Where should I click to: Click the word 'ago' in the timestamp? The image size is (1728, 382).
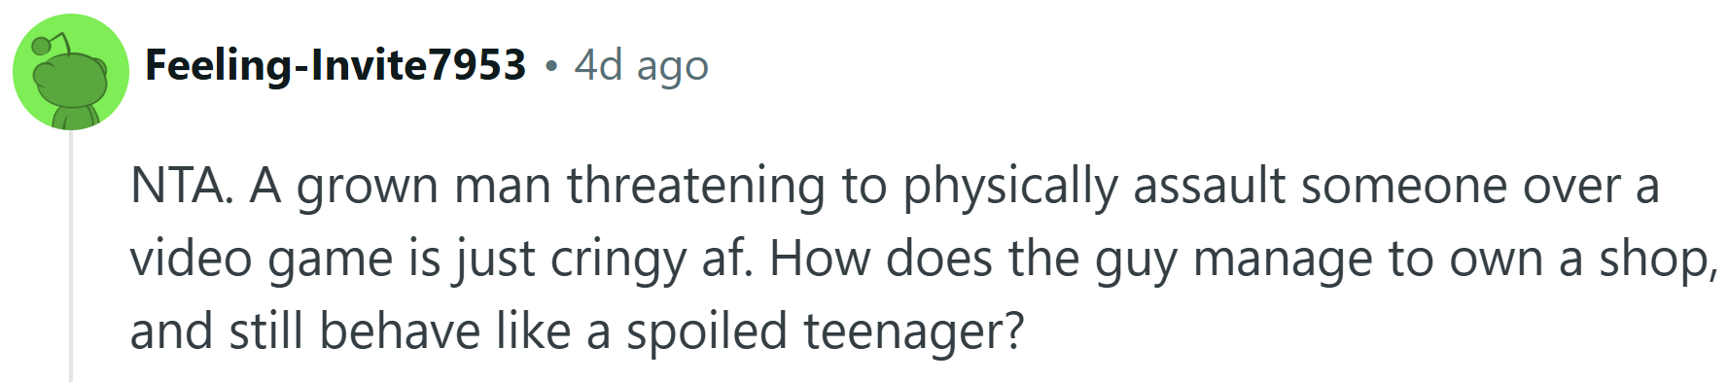coord(673,68)
